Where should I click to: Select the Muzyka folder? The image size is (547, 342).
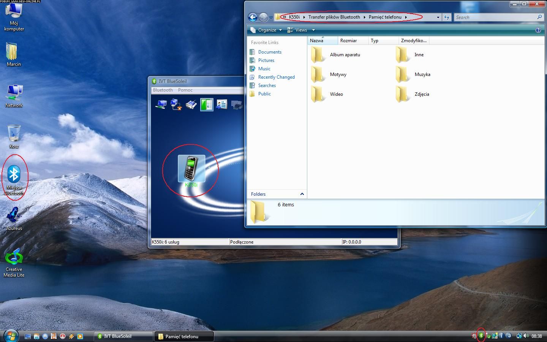[413, 74]
